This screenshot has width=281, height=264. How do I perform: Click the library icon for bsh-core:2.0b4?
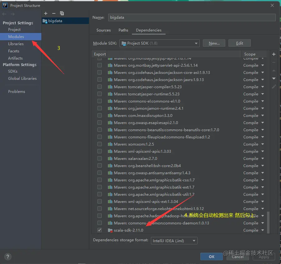tap(110, 166)
